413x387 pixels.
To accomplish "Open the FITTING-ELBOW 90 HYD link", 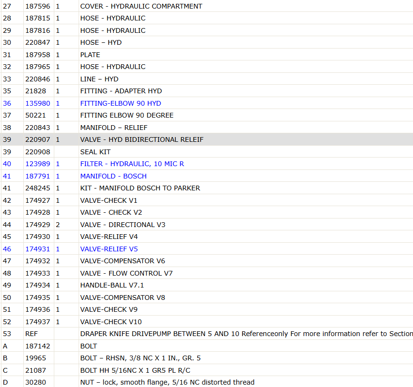I will click(121, 103).
